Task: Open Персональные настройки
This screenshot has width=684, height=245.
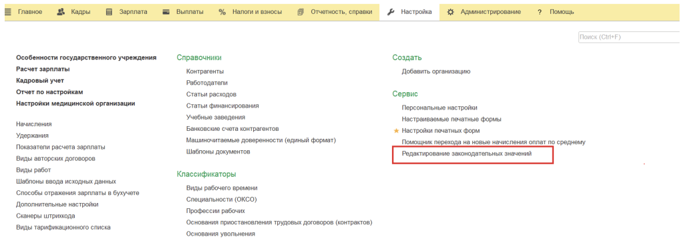Action: [x=440, y=107]
